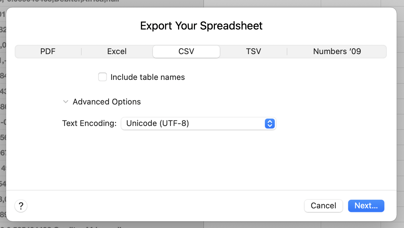Click the help question mark button
Viewport: 404px width, 228px height.
click(x=21, y=206)
